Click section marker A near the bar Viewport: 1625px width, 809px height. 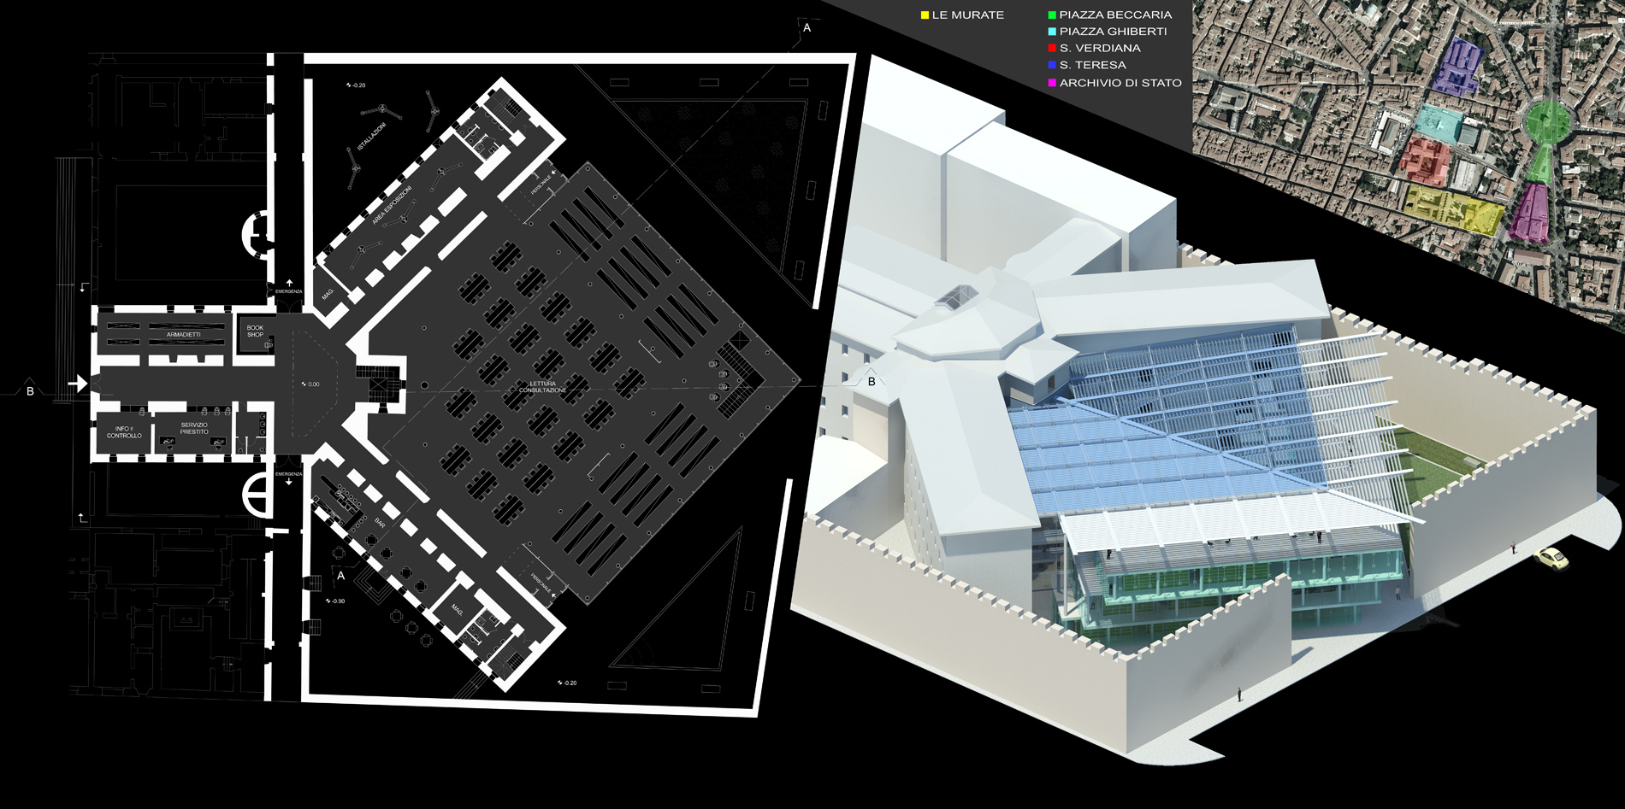tap(341, 577)
